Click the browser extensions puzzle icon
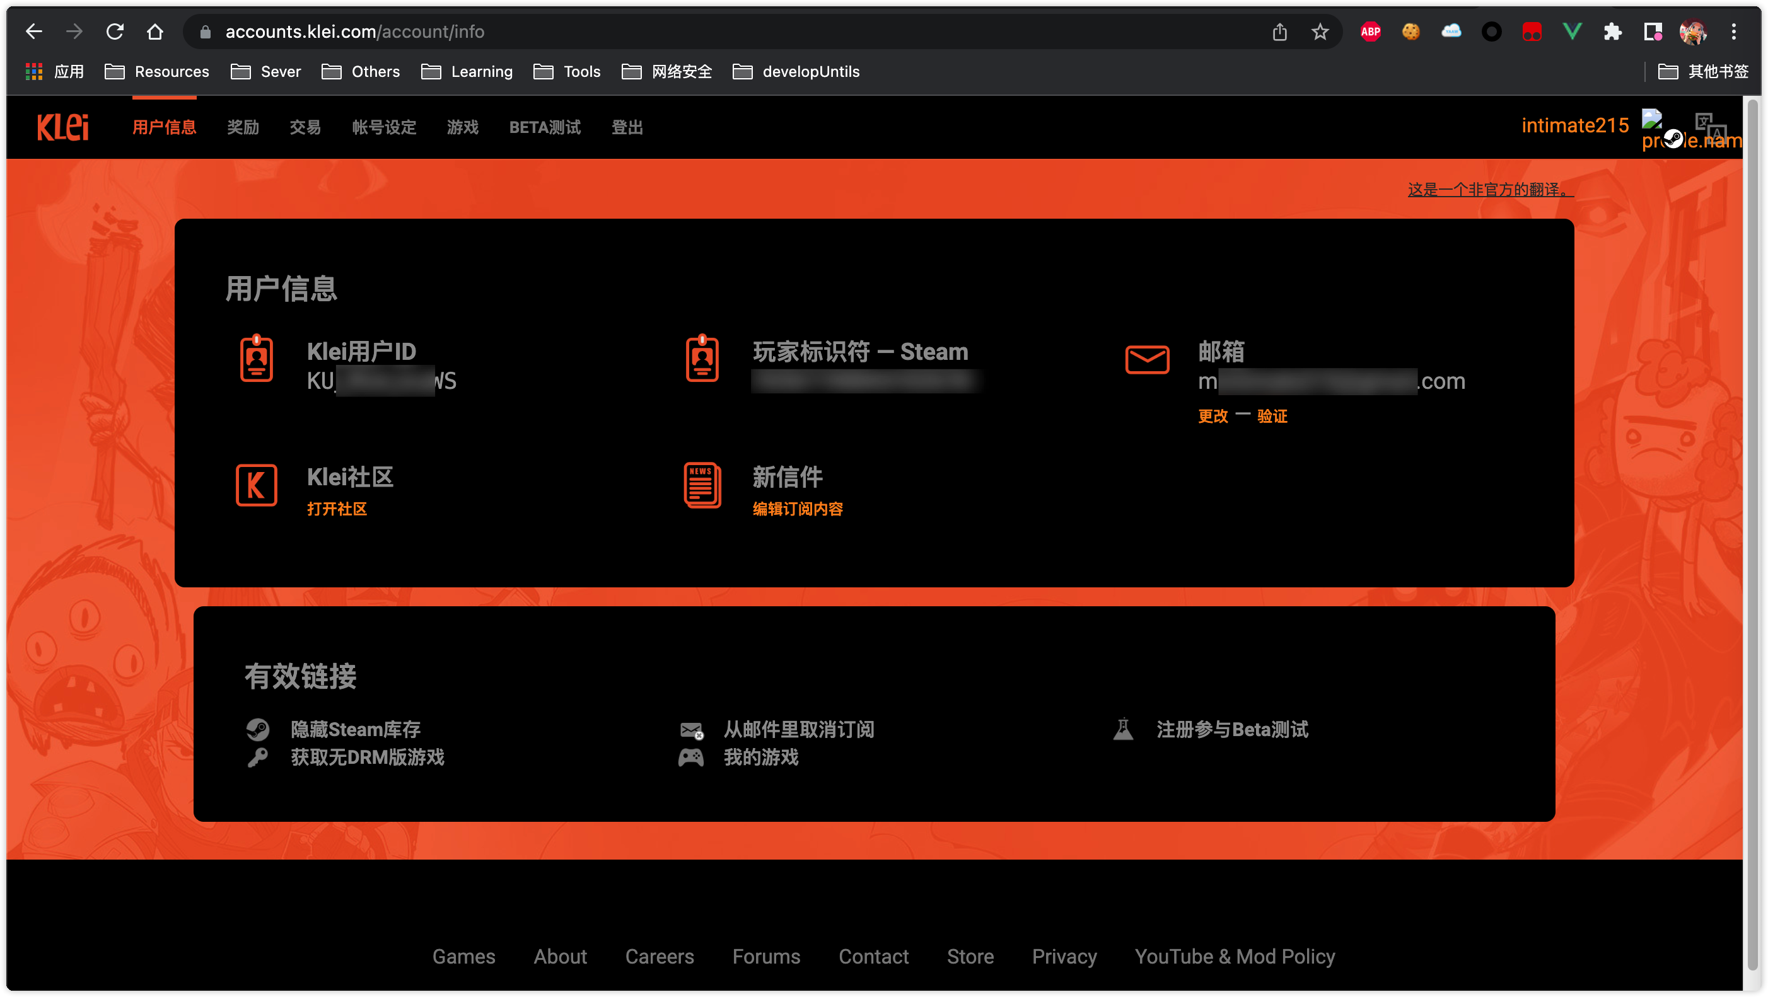The width and height of the screenshot is (1768, 997). (x=1612, y=32)
